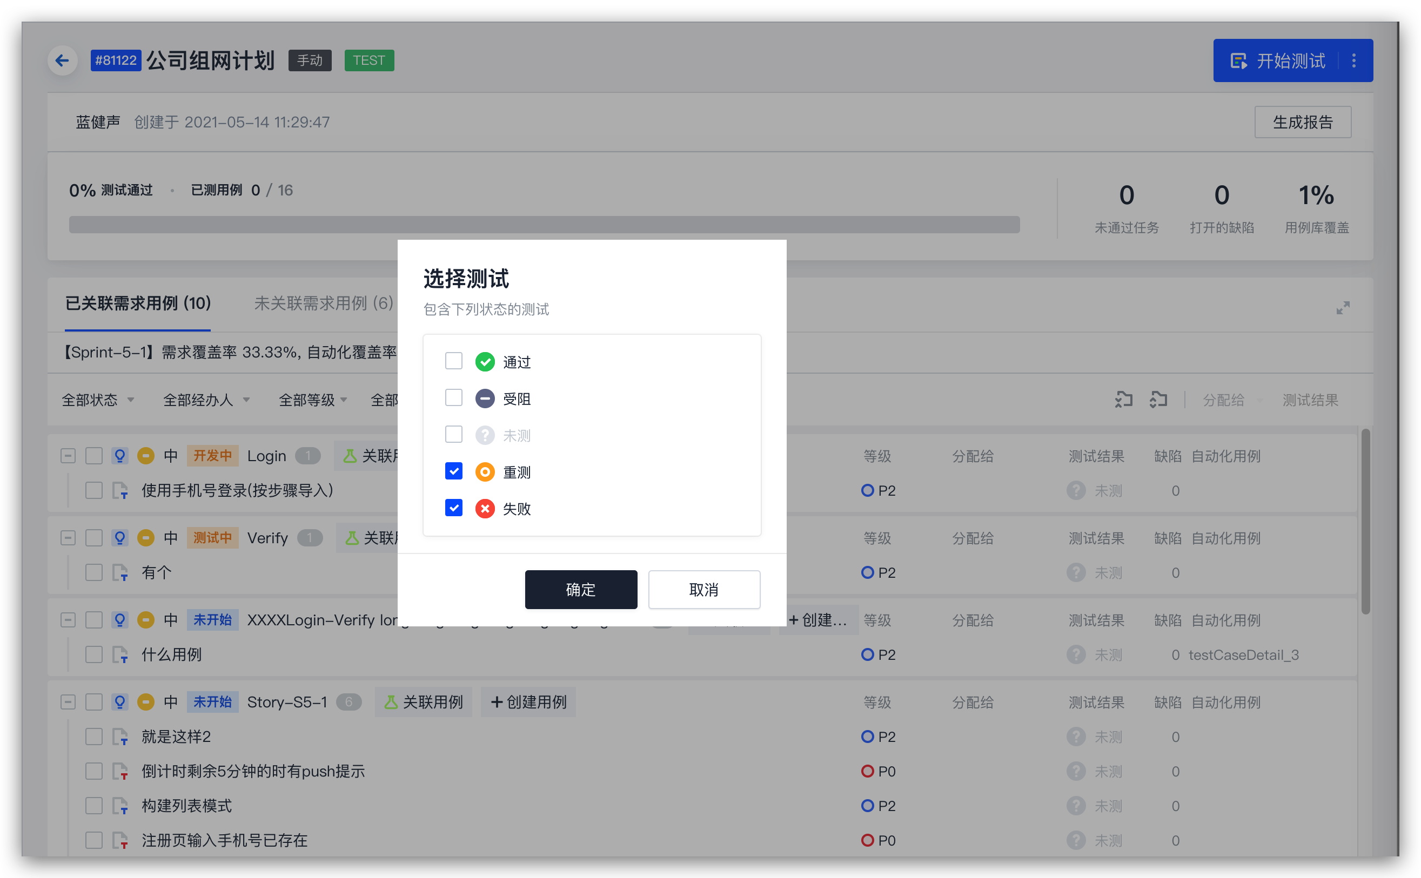This screenshot has height=878, width=1421.
Task: Click the 未测 result icon for 构建列表模式
Action: [x=1076, y=806]
